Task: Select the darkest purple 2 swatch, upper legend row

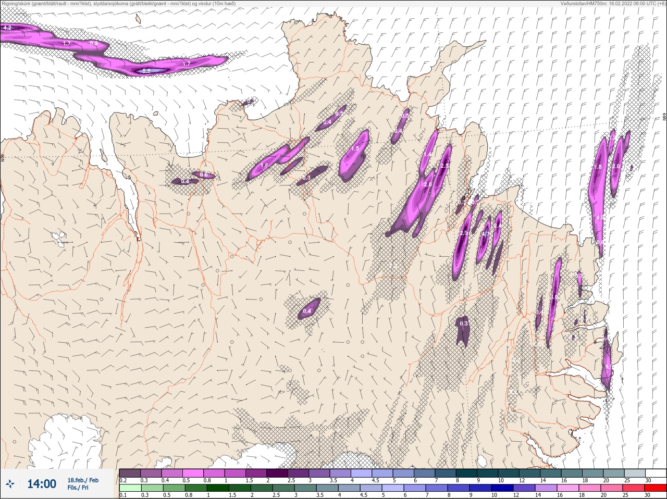Action: pyautogui.click(x=277, y=473)
